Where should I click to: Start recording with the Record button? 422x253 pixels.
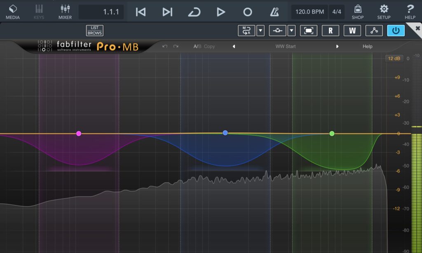tap(247, 12)
